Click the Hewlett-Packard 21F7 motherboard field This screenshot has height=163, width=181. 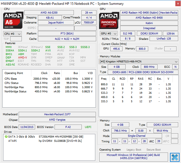(x=57, y=114)
